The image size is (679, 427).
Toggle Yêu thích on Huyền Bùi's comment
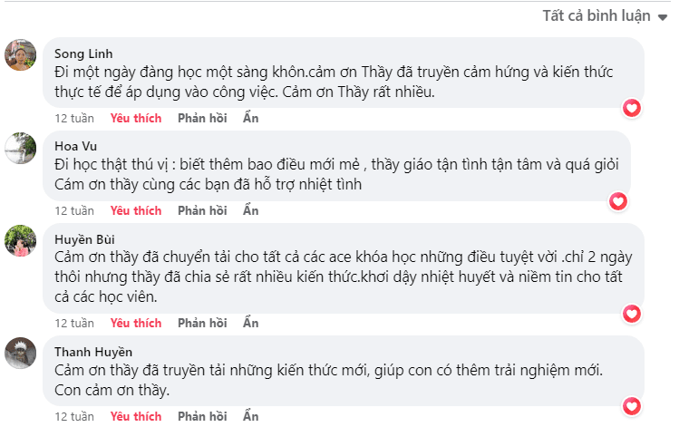136,323
